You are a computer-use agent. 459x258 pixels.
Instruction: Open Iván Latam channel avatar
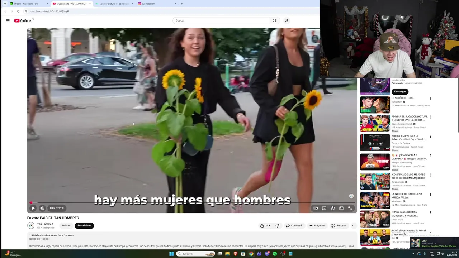coord(31,225)
